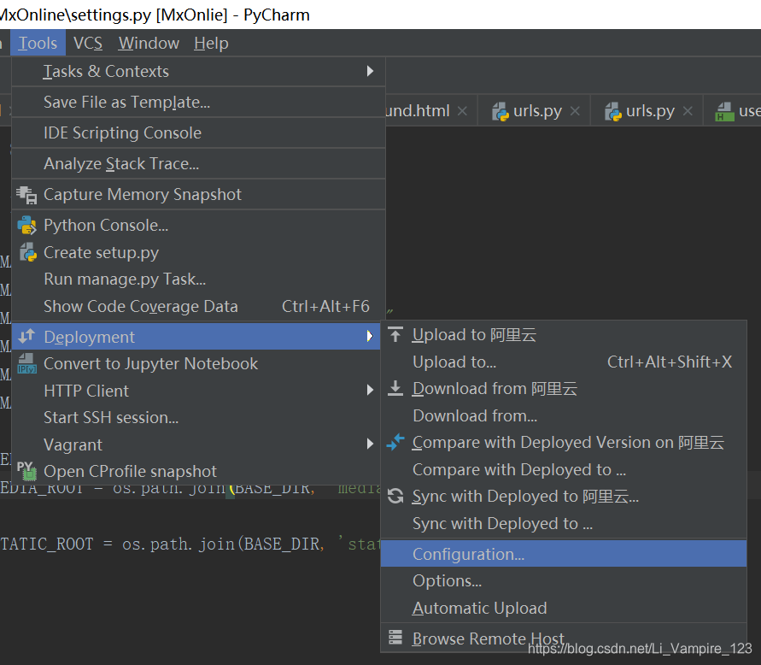Click the first urls.py Python file icon

tap(501, 112)
